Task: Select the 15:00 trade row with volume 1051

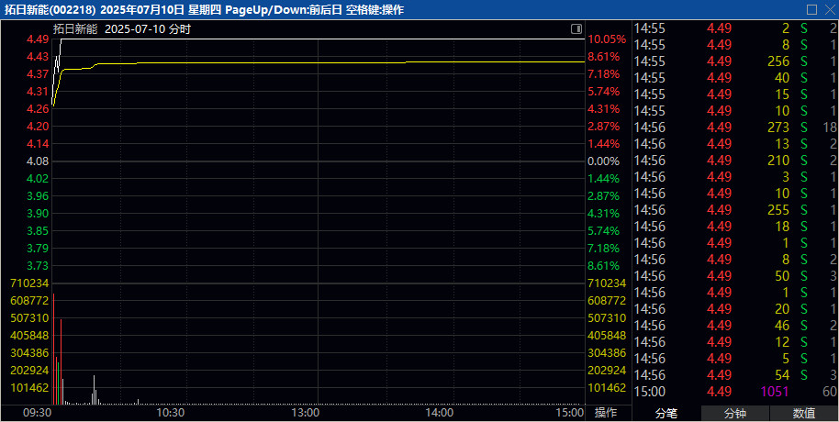Action: point(734,392)
